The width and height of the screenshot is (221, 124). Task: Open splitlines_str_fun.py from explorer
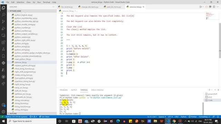coord(23,94)
